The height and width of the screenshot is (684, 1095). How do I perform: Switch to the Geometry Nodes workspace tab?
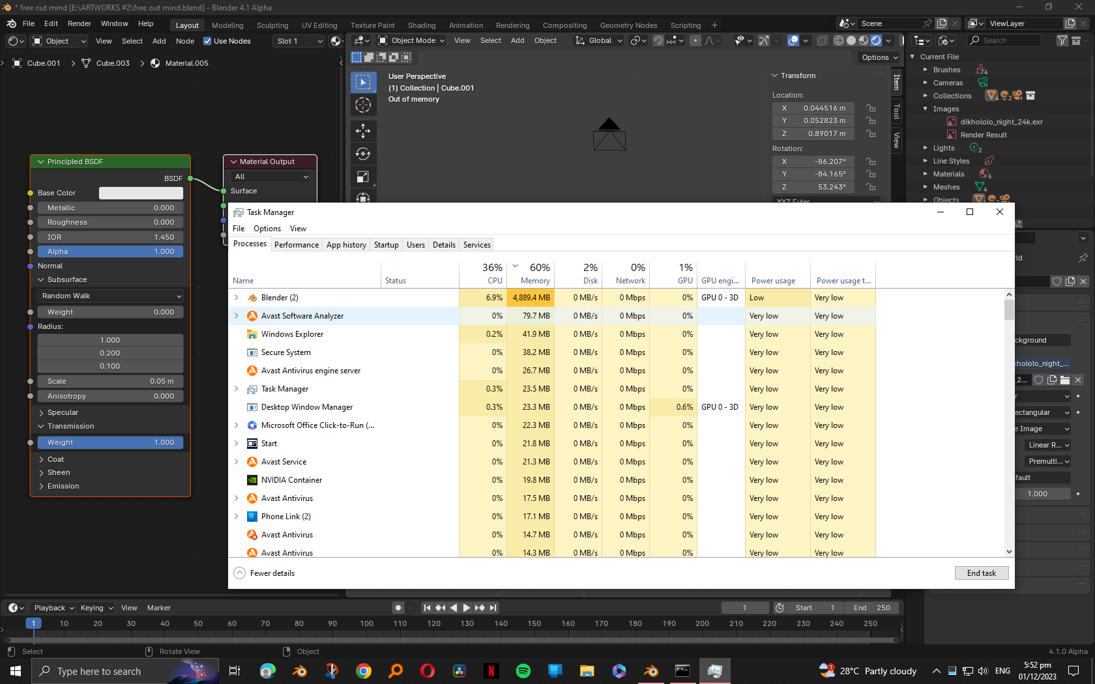(x=628, y=25)
